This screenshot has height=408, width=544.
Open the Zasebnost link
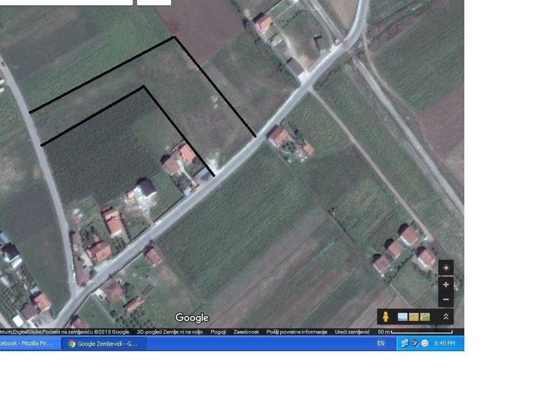point(246,332)
